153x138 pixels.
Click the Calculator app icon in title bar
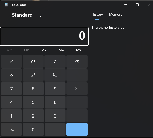pos(6,5)
